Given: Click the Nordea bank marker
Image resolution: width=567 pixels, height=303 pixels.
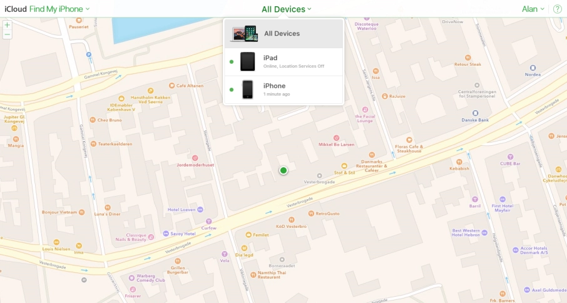Looking at the screenshot, I should [533, 68].
